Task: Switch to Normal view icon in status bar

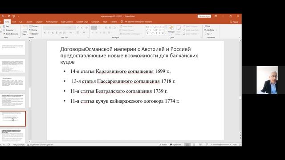Action: 187,145
